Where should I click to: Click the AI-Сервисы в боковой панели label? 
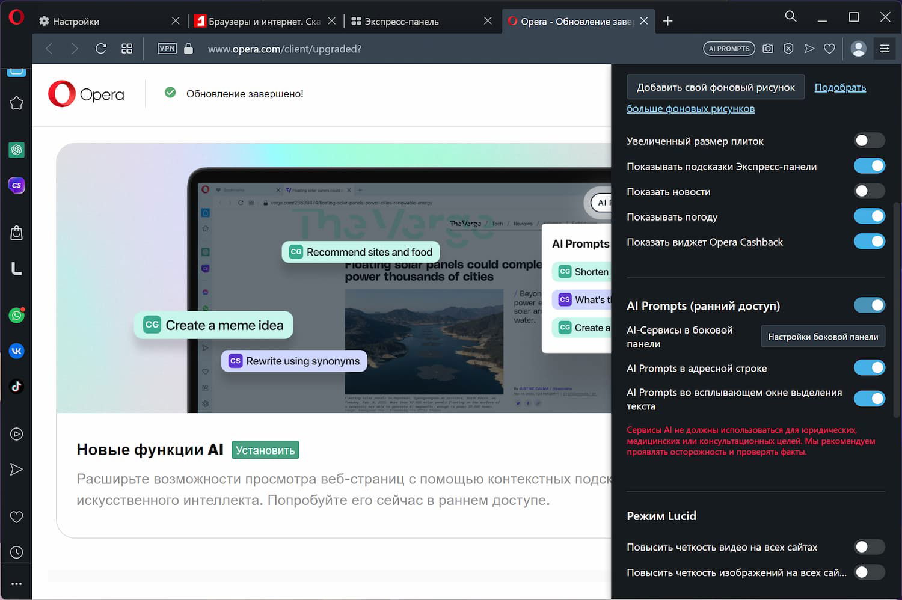[680, 337]
